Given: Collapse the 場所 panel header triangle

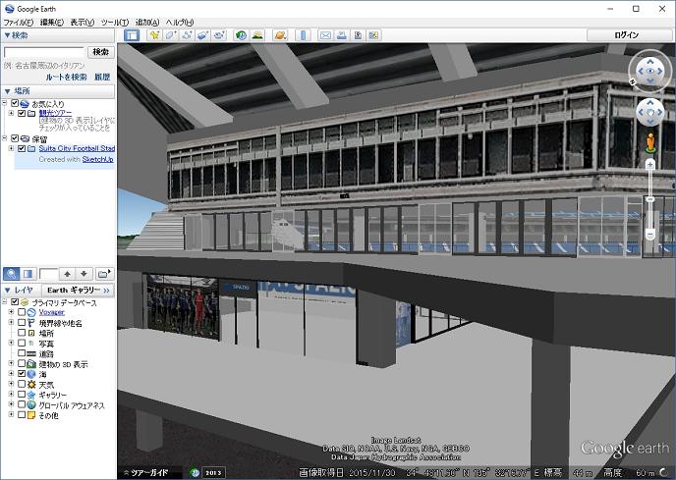Looking at the screenshot, I should pos(7,90).
